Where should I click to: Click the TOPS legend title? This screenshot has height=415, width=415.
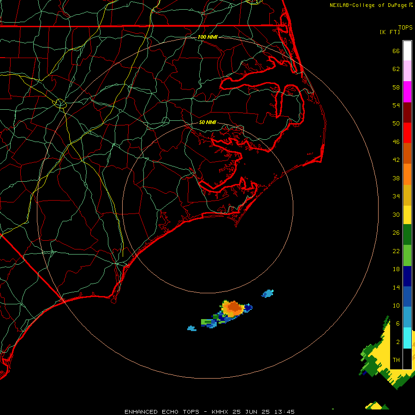point(405,27)
